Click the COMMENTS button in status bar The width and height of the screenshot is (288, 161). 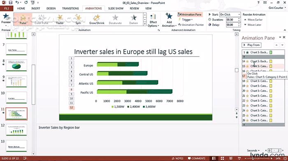tap(197, 159)
